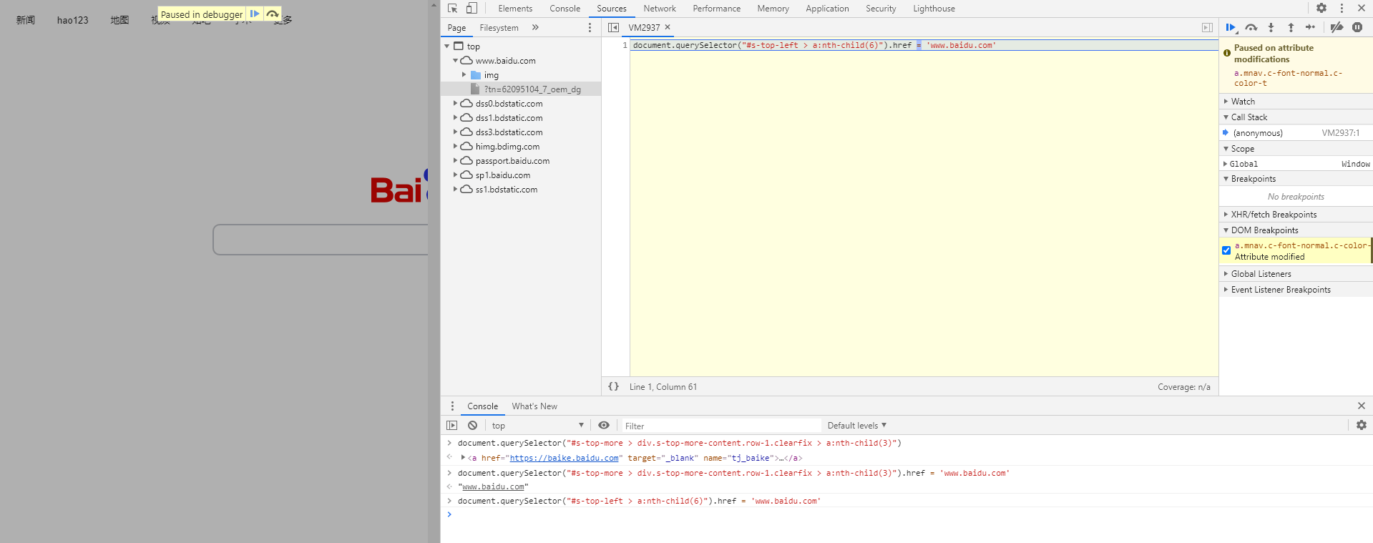The image size is (1373, 543).
Task: Step out of current function
Action: tap(1291, 27)
